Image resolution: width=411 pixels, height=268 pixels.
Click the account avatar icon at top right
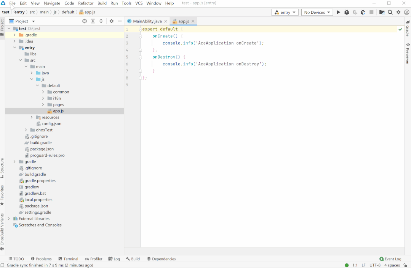coord(406,12)
